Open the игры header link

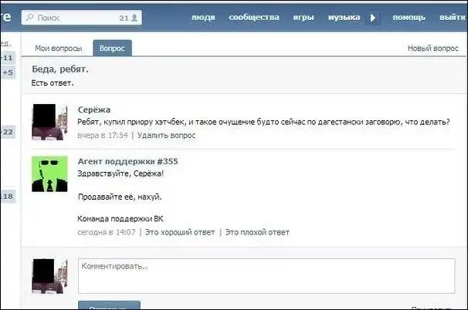[x=304, y=17]
